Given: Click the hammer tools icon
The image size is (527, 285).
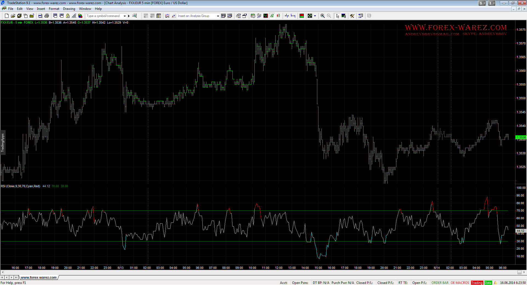Looking at the screenshot, I should pos(352,16).
